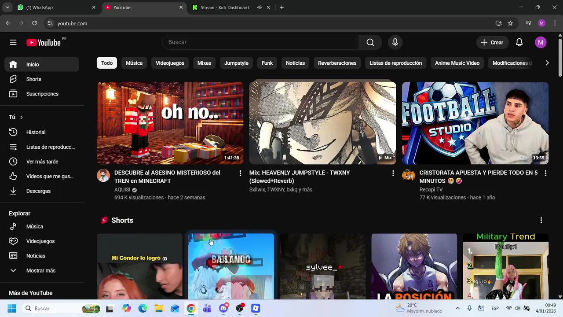Viewport: 563px width, 317px height.
Task: Open the YouTube account avatar menu
Action: 541,42
